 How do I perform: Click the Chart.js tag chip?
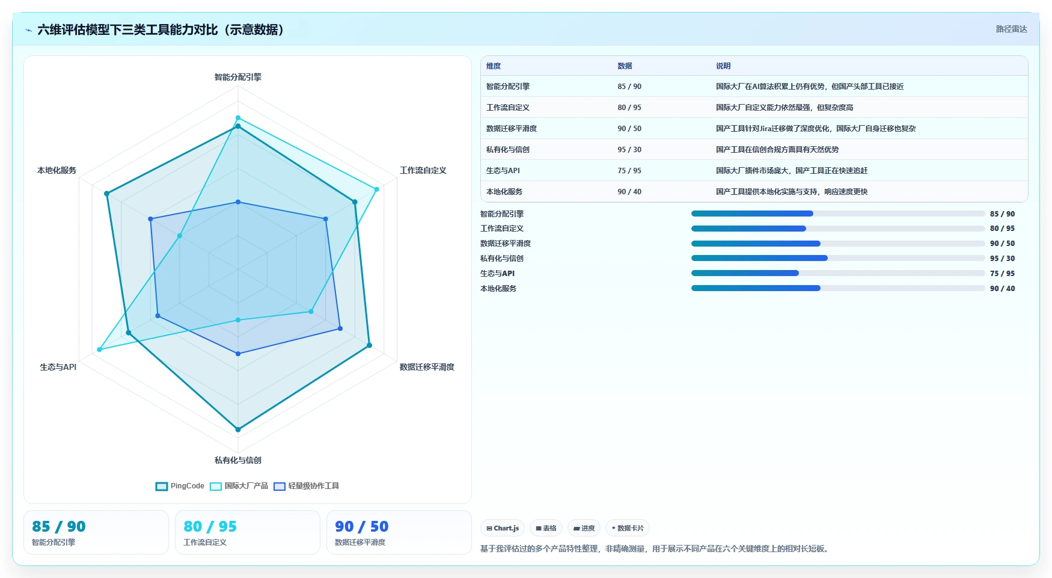[503, 528]
